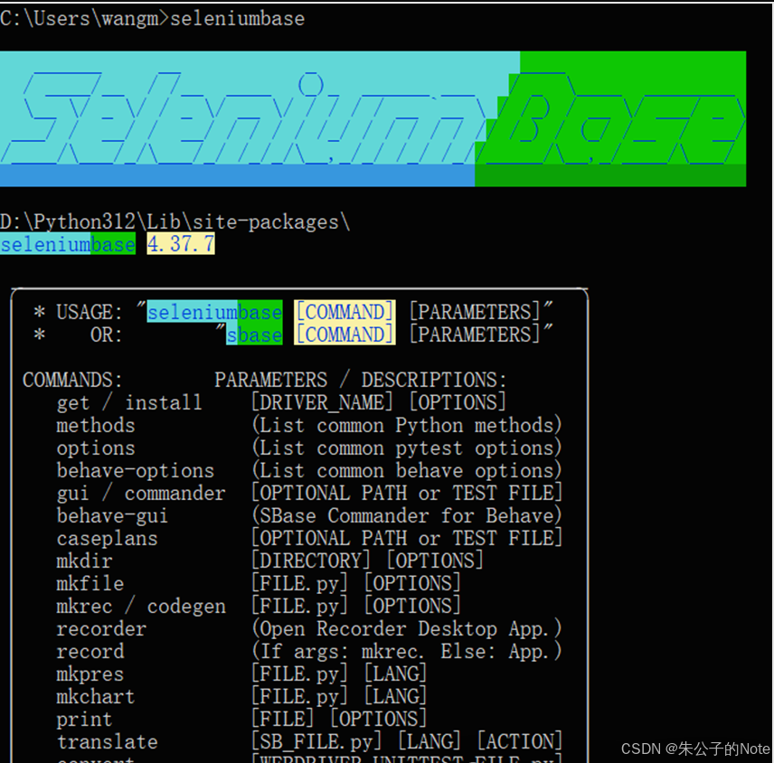Click '(SBase Commander for Behave)' description
774x763 pixels.
(x=407, y=515)
